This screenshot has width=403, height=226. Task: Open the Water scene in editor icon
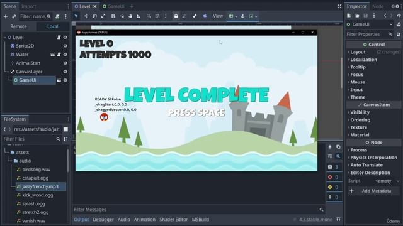[53, 55]
